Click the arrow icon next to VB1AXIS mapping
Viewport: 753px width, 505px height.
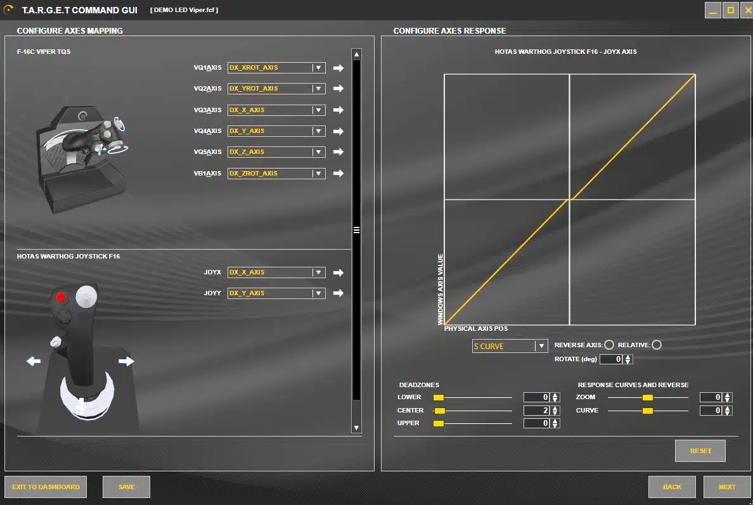338,173
